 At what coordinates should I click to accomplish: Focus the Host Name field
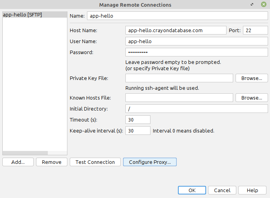176,30
